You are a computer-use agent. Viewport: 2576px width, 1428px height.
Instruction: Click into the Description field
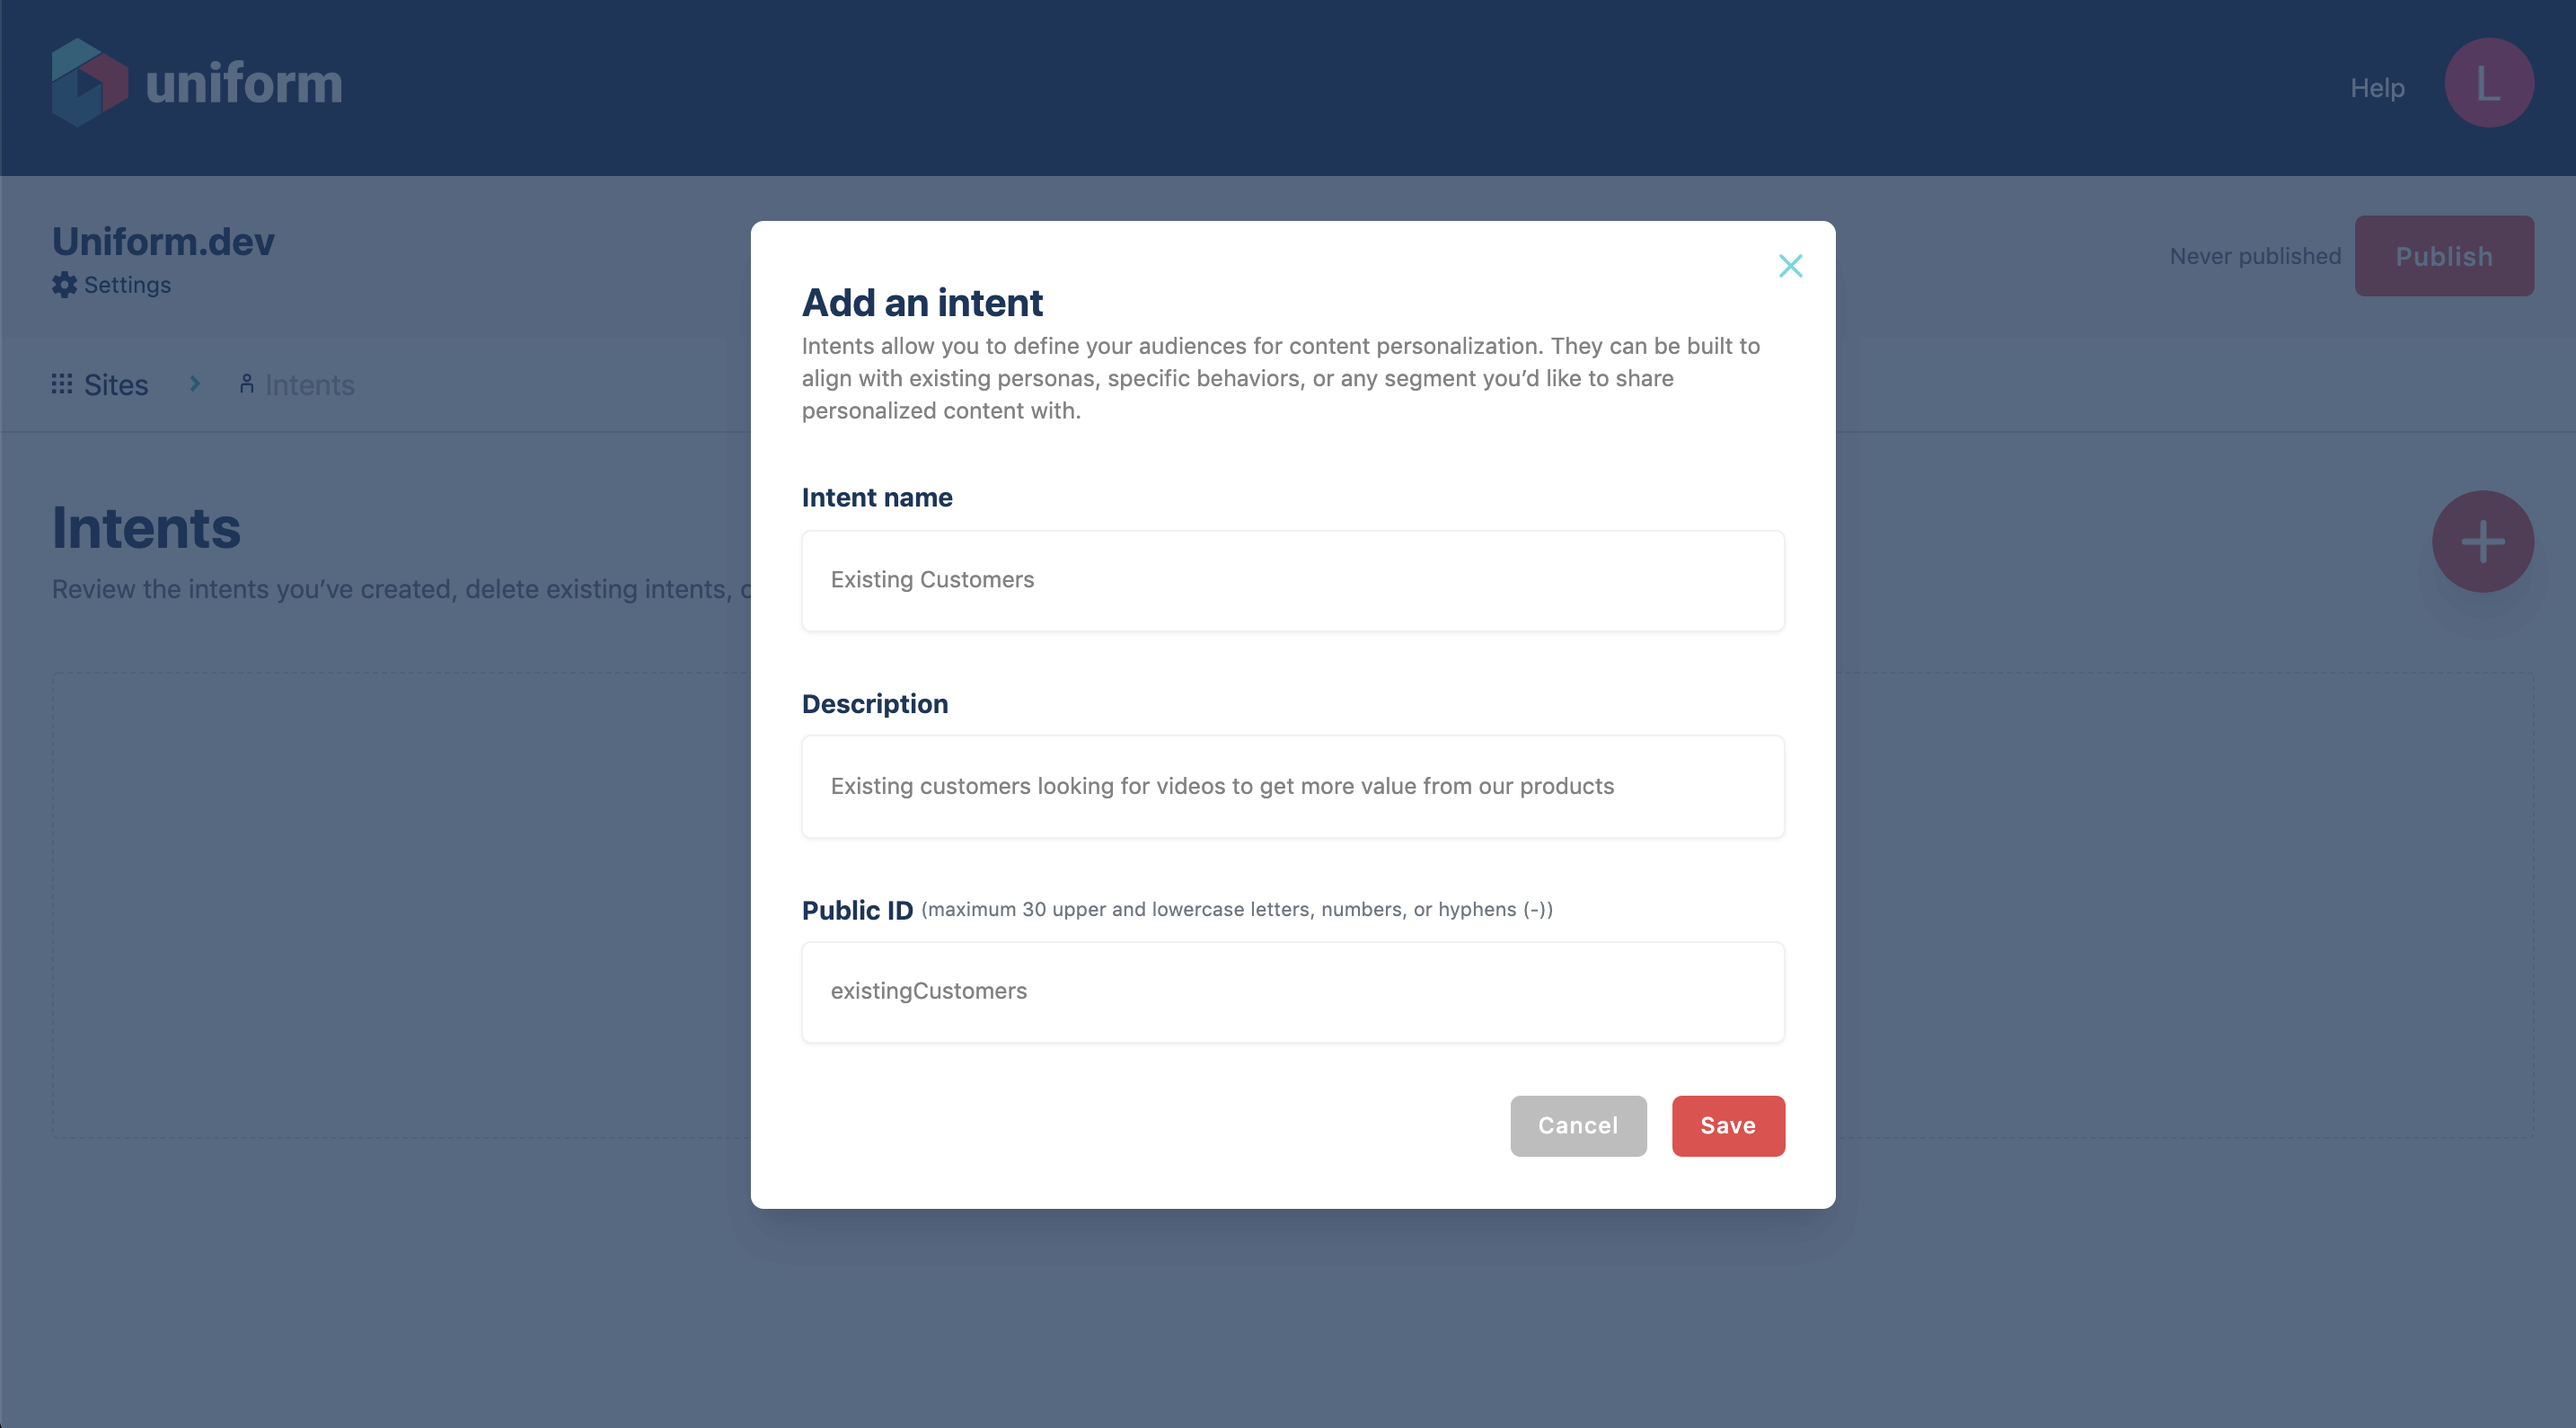point(1292,786)
